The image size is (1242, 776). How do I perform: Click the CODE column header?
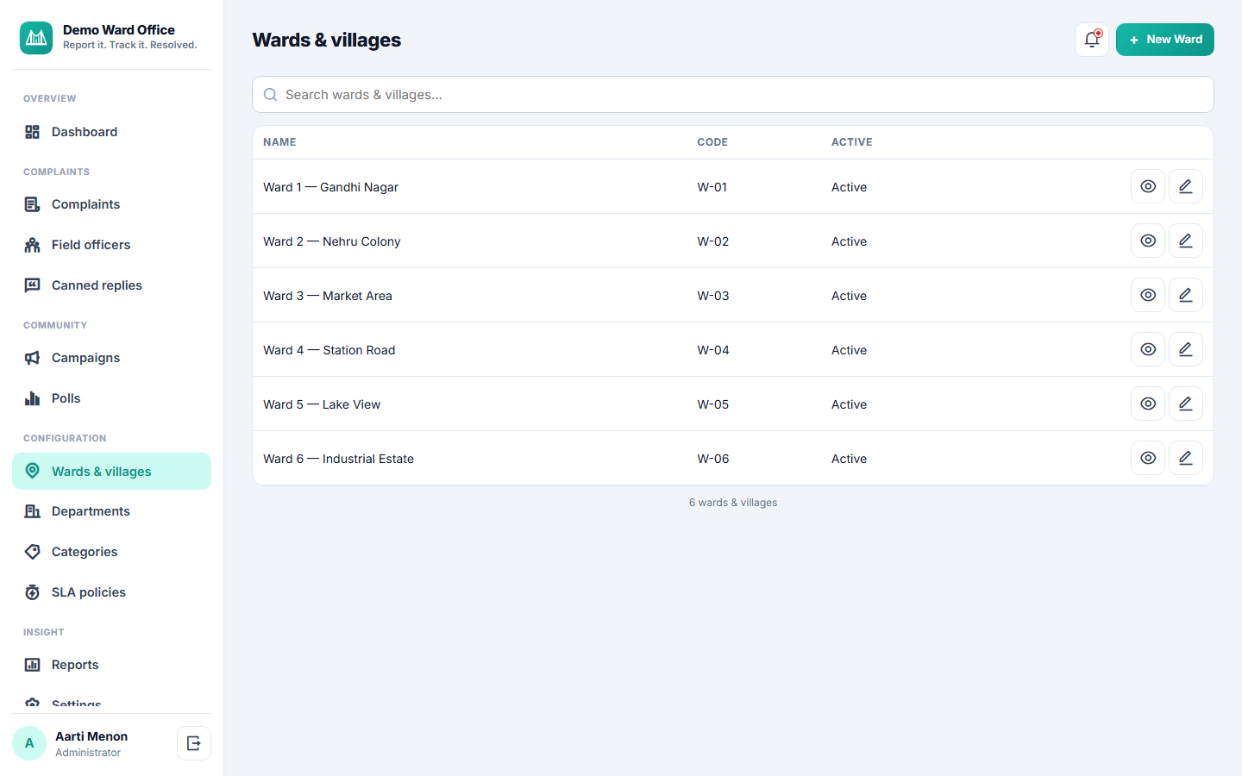coord(712,142)
